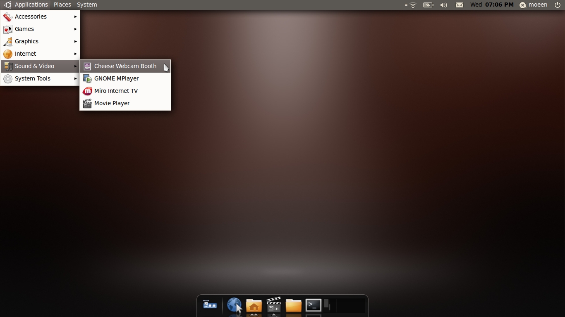The image size is (565, 317).
Task: Open the moeen user status menu
Action: [x=533, y=5]
